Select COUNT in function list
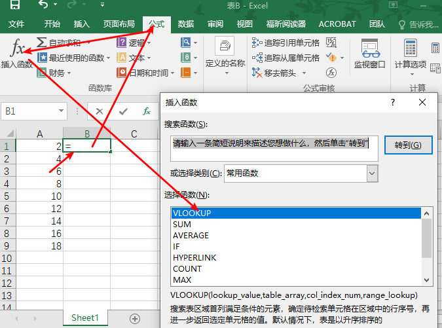Image resolution: width=442 pixels, height=328 pixels. 296,269
